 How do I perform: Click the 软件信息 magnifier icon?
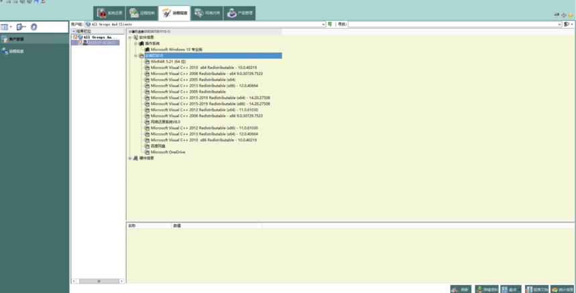[135, 38]
